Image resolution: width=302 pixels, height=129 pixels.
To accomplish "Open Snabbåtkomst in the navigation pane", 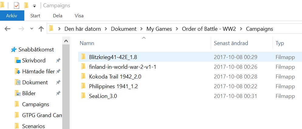I will (x=36, y=50).
